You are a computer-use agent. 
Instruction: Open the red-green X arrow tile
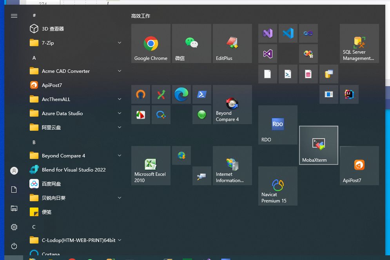point(161,94)
